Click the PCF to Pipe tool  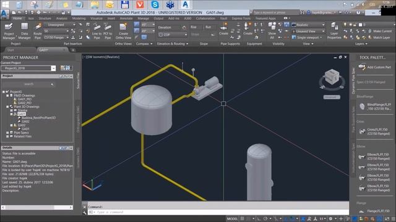coord(108,31)
